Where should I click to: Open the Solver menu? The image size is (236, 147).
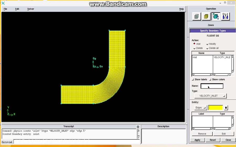(x=31, y=9)
